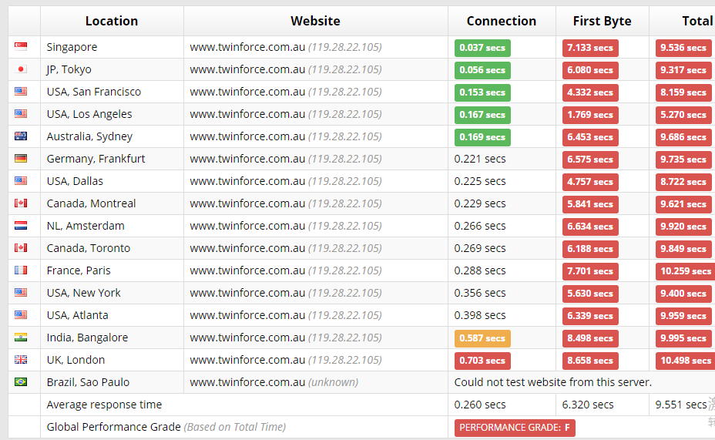Click the red 0.703 secs connection badge
Image resolution: width=715 pixels, height=440 pixels.
[482, 361]
